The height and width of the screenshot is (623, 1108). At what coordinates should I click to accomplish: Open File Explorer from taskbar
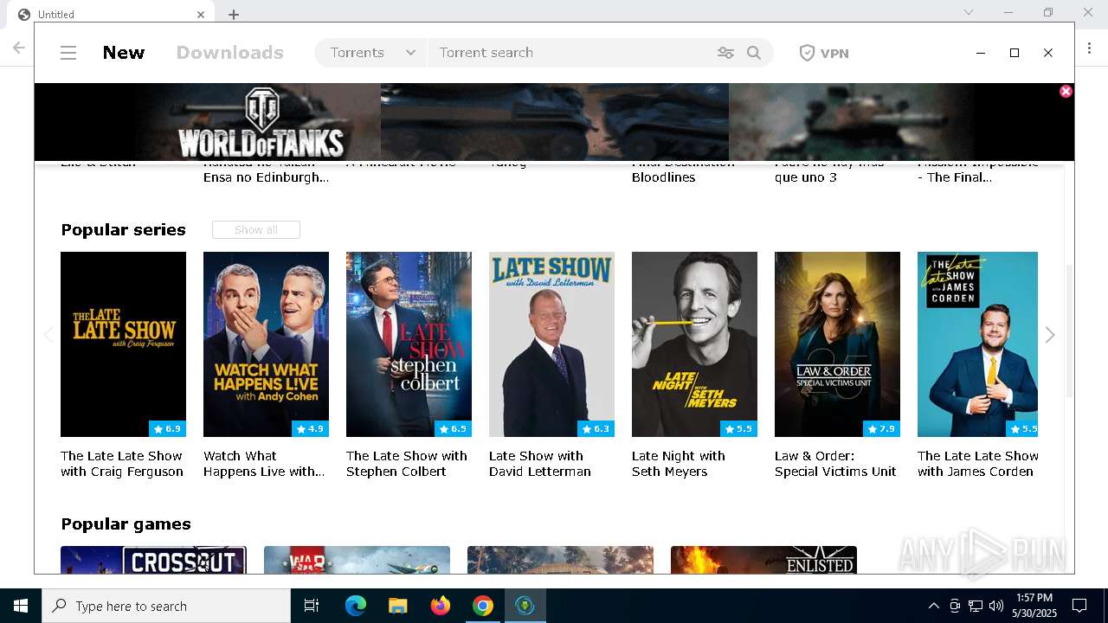pyautogui.click(x=397, y=606)
